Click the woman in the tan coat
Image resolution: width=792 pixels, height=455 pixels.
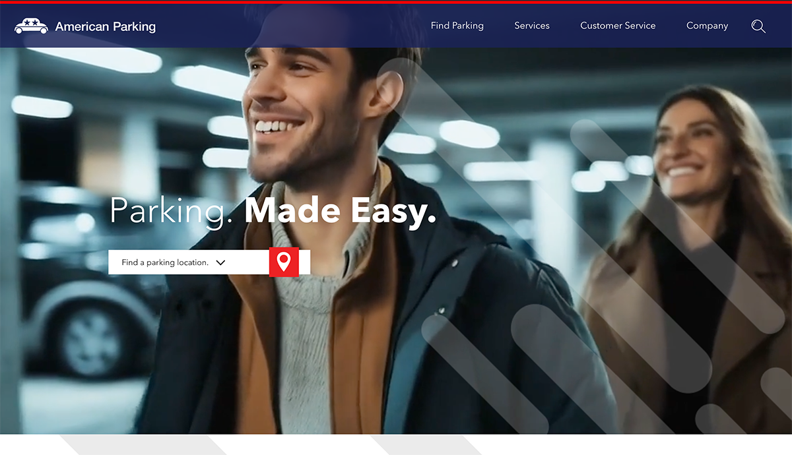pos(693,264)
